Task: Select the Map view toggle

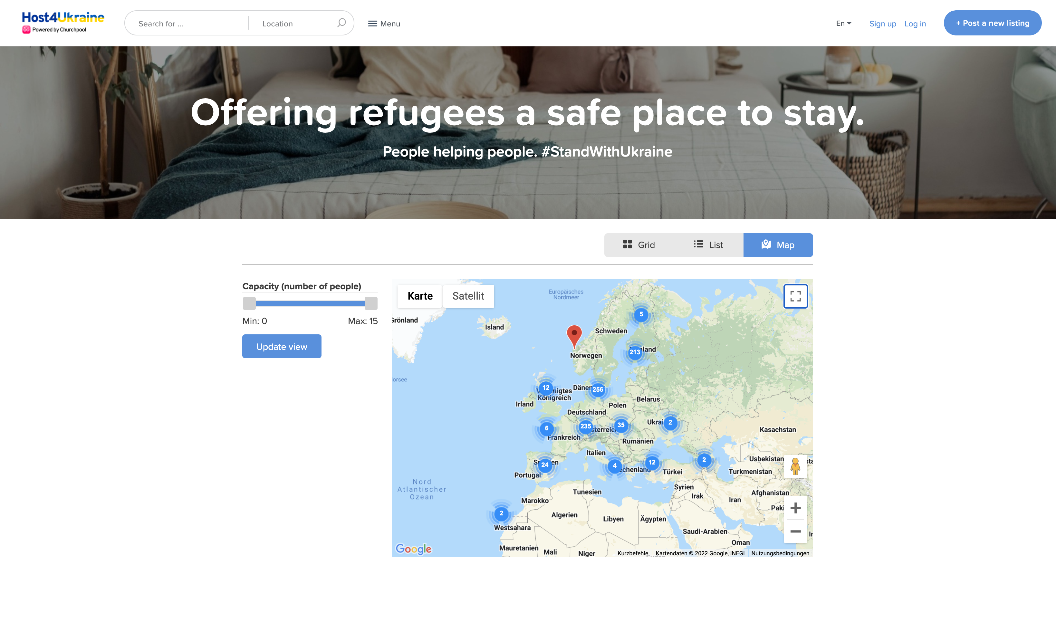Action: click(x=778, y=245)
